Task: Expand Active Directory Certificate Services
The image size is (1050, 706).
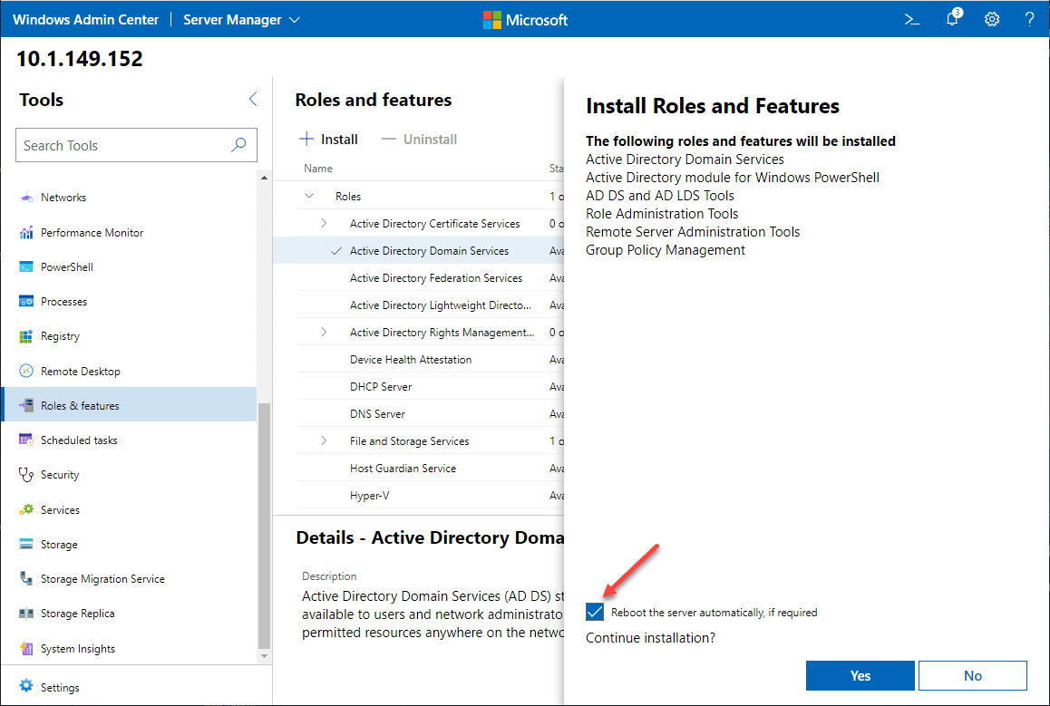Action: point(324,224)
